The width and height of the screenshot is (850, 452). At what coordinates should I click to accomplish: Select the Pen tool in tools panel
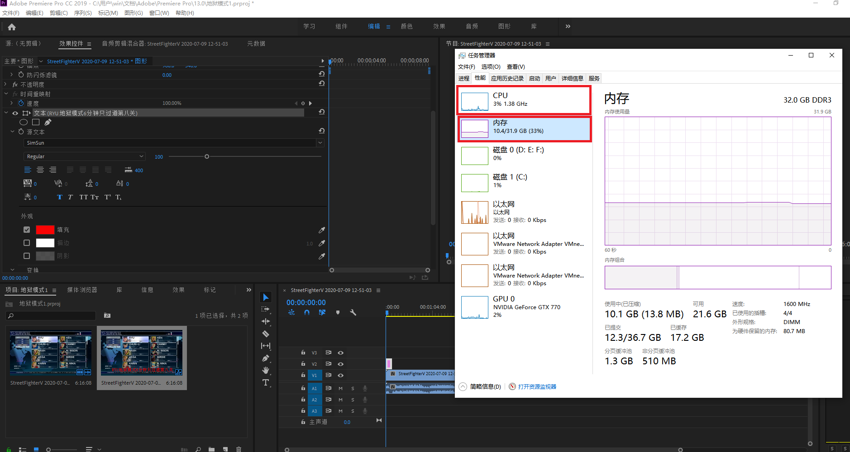(x=266, y=358)
